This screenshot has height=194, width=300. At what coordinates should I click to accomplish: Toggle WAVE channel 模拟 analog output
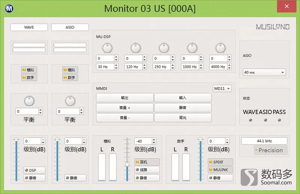pyautogui.click(x=29, y=70)
